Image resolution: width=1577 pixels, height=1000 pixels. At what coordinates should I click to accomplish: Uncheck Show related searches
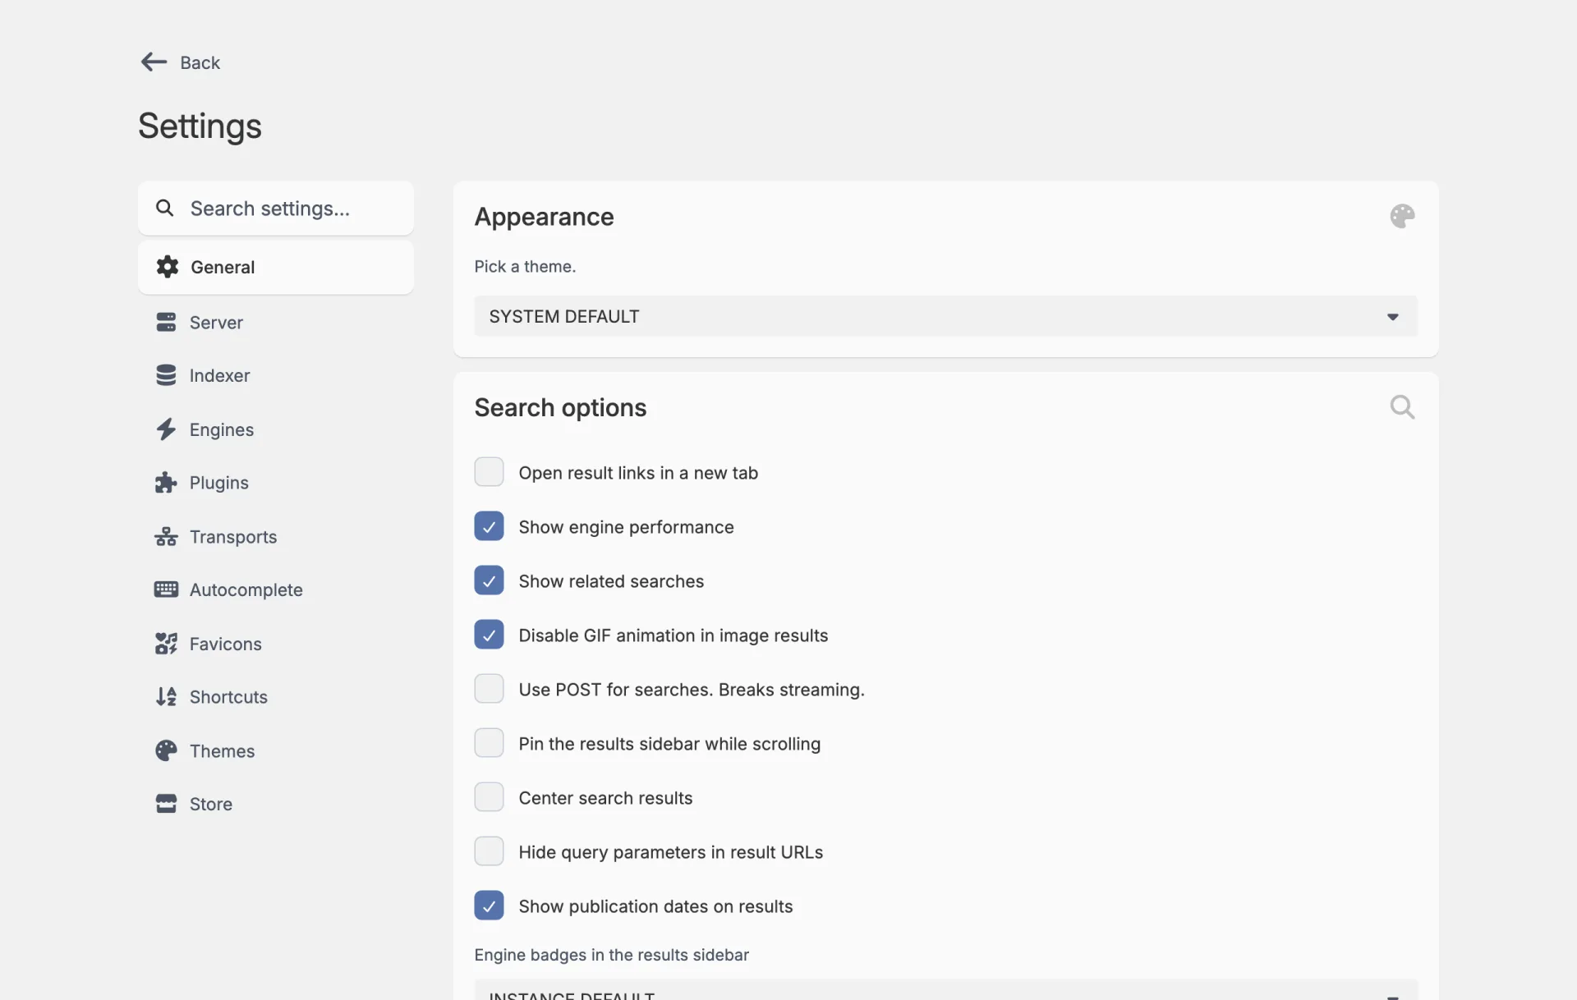[489, 580]
